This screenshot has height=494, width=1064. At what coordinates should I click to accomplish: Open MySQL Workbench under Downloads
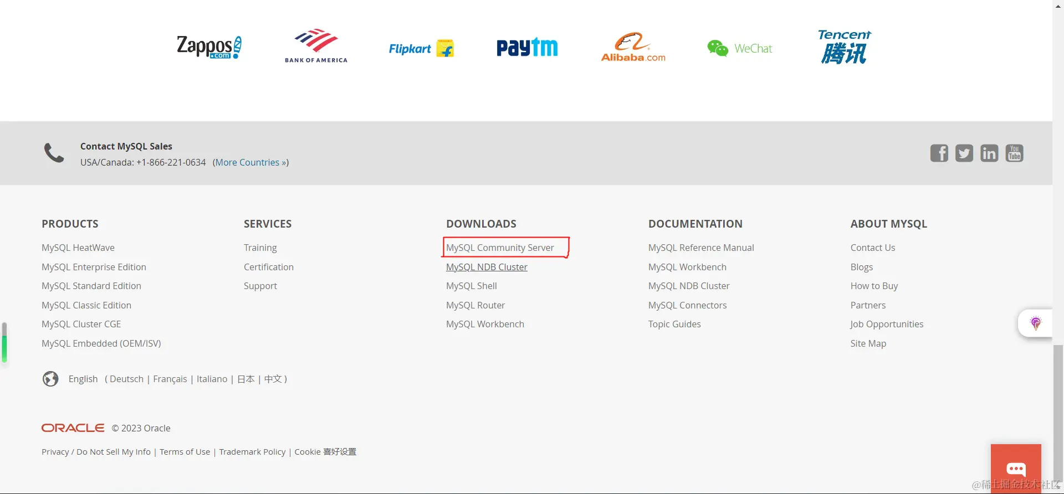(x=485, y=324)
